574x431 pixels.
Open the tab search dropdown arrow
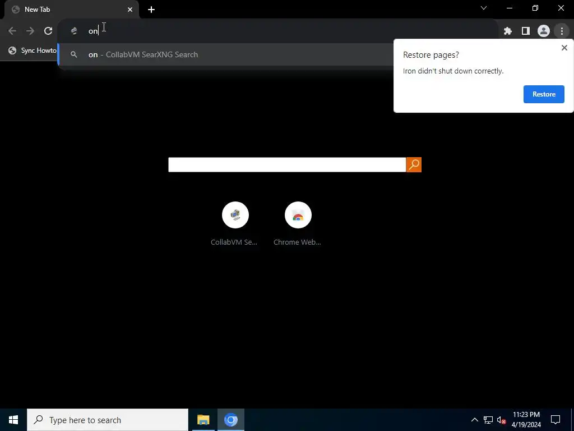[484, 8]
